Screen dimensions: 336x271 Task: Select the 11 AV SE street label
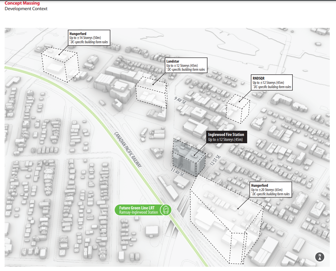point(178,172)
